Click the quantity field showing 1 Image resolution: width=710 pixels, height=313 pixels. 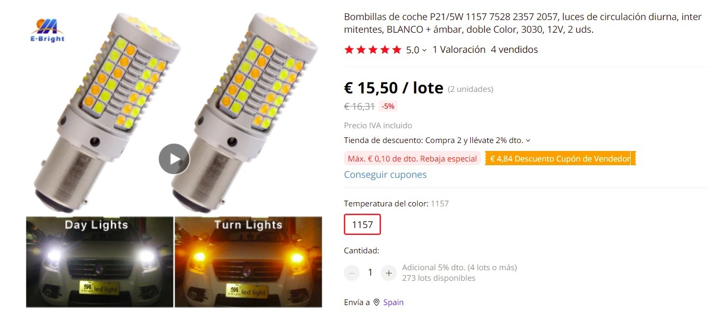click(x=370, y=273)
